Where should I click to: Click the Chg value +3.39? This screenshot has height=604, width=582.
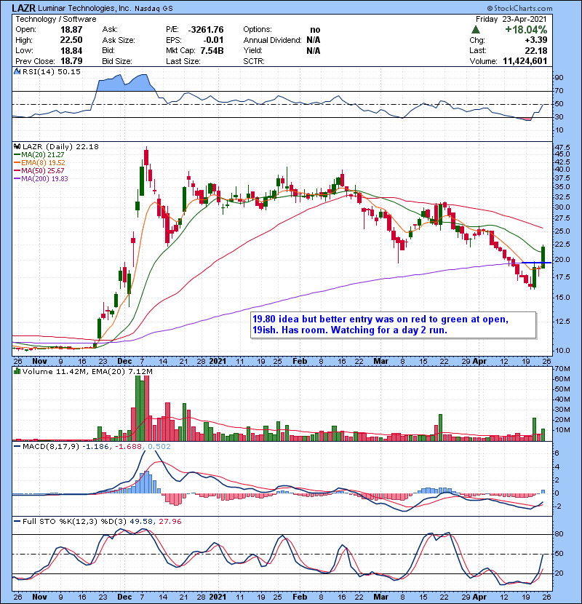point(535,40)
